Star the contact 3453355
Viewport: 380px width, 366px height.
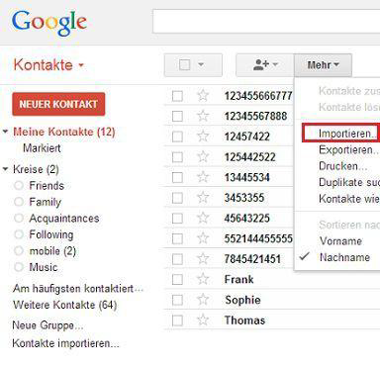click(x=203, y=198)
